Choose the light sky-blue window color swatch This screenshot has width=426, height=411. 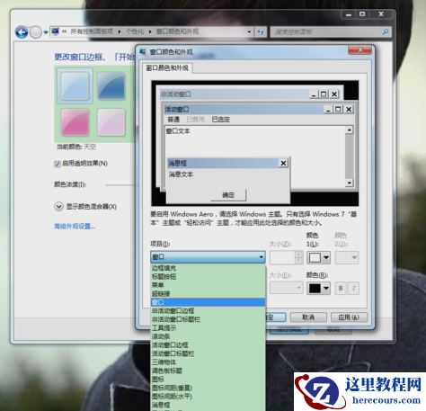pos(75,86)
